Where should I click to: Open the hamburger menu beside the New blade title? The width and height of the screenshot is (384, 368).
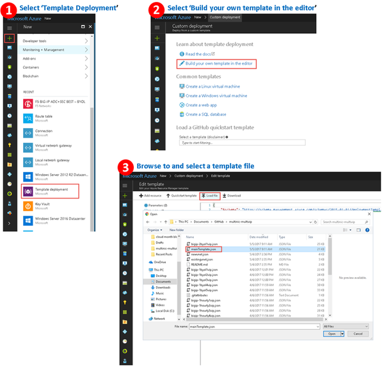10,28
